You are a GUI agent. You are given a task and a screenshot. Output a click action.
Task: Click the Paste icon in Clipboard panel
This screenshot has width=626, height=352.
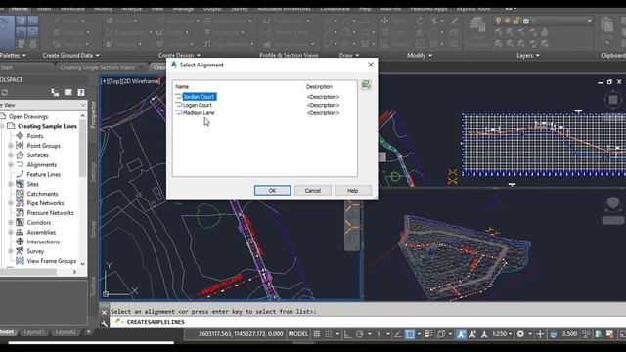606,26
